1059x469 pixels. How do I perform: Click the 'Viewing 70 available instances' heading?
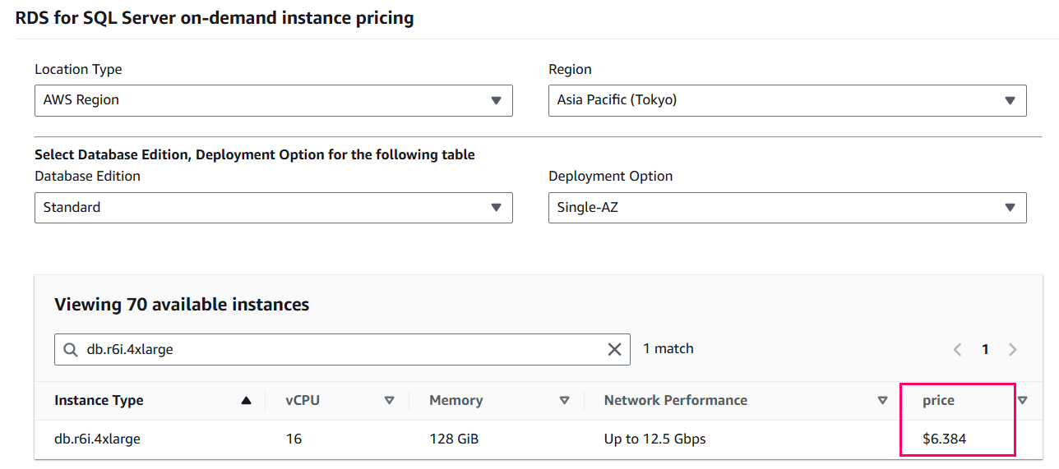click(182, 305)
